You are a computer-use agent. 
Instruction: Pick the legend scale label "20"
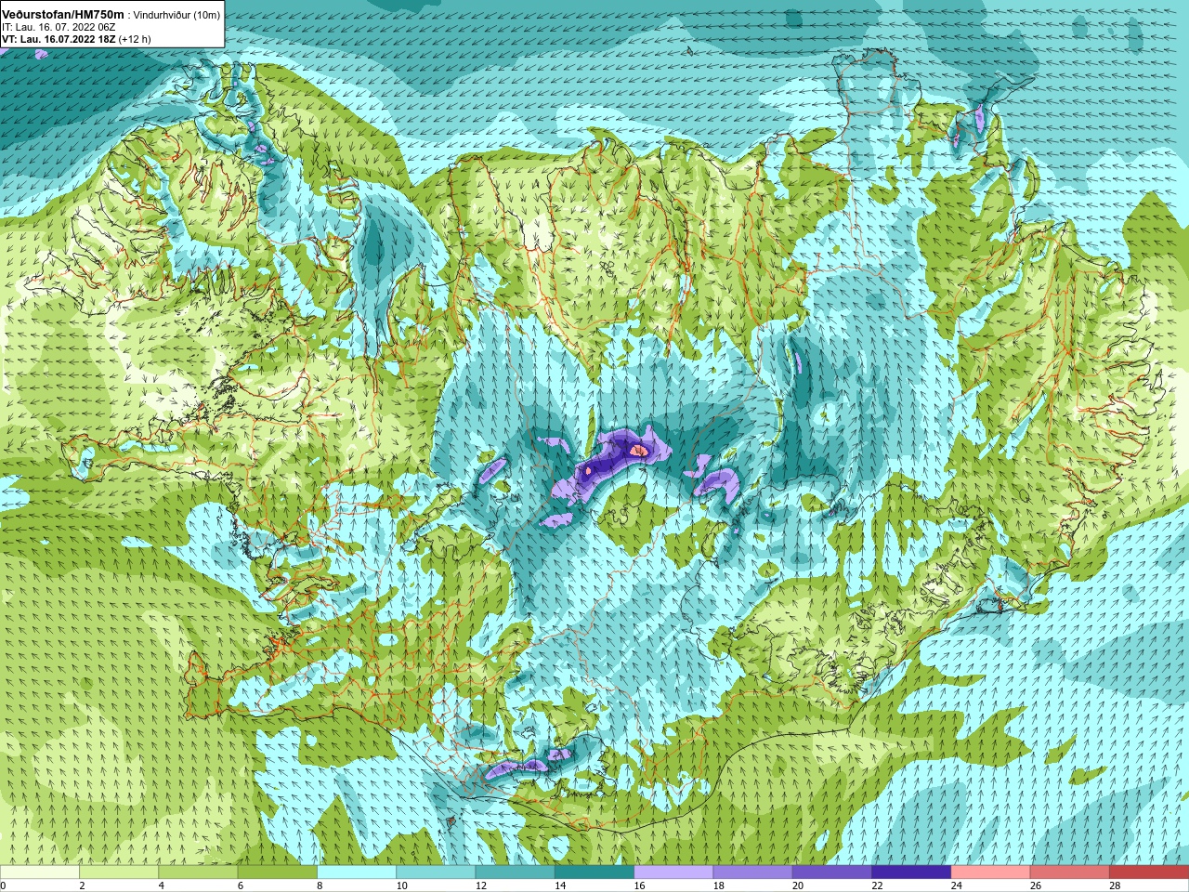798,885
